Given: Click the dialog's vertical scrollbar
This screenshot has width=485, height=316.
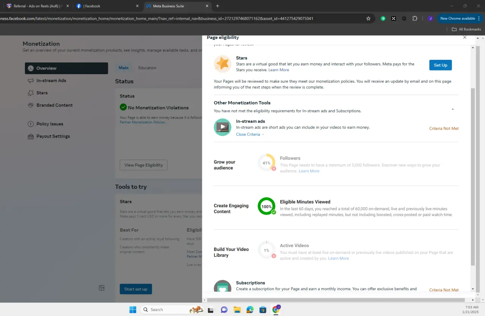Looking at the screenshot, I should point(472,176).
